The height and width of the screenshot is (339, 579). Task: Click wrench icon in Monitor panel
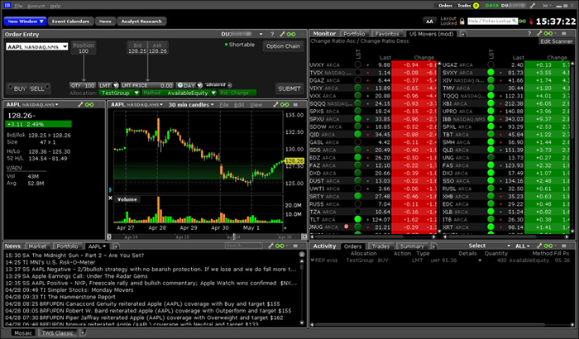pyautogui.click(x=539, y=34)
